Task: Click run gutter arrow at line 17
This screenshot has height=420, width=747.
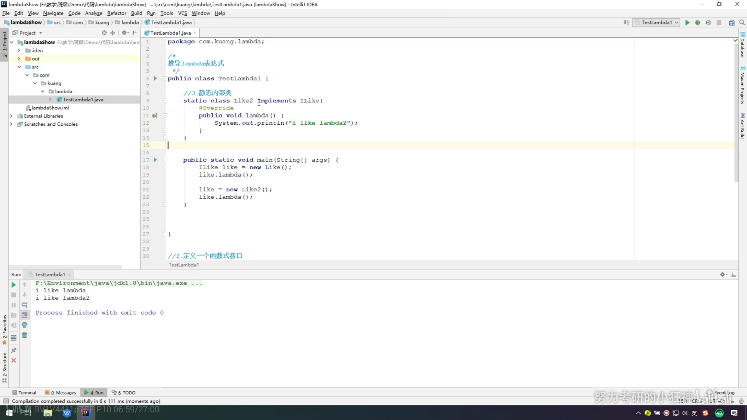Action: tap(155, 160)
